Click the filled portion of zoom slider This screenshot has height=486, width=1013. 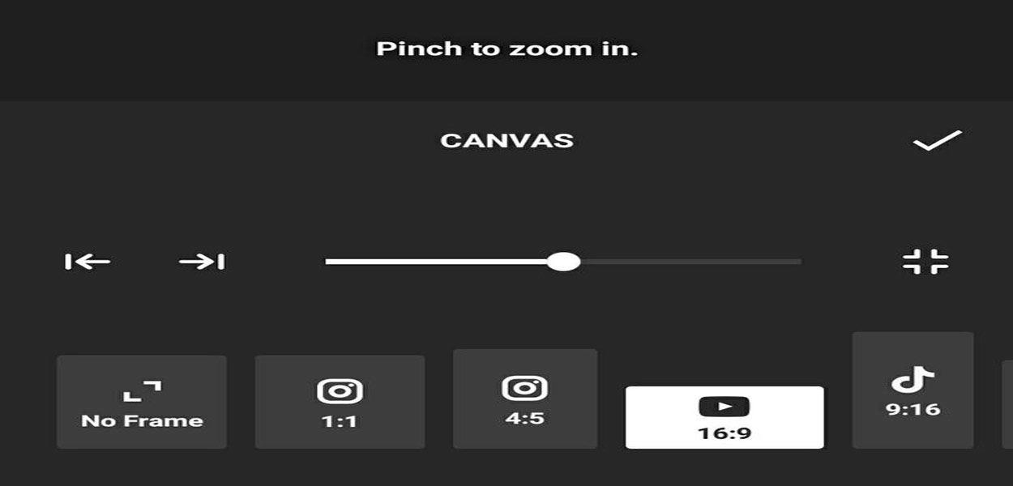tap(436, 262)
